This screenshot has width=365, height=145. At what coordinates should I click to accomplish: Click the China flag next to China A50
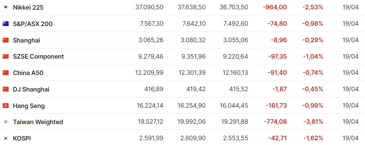pos(5,73)
